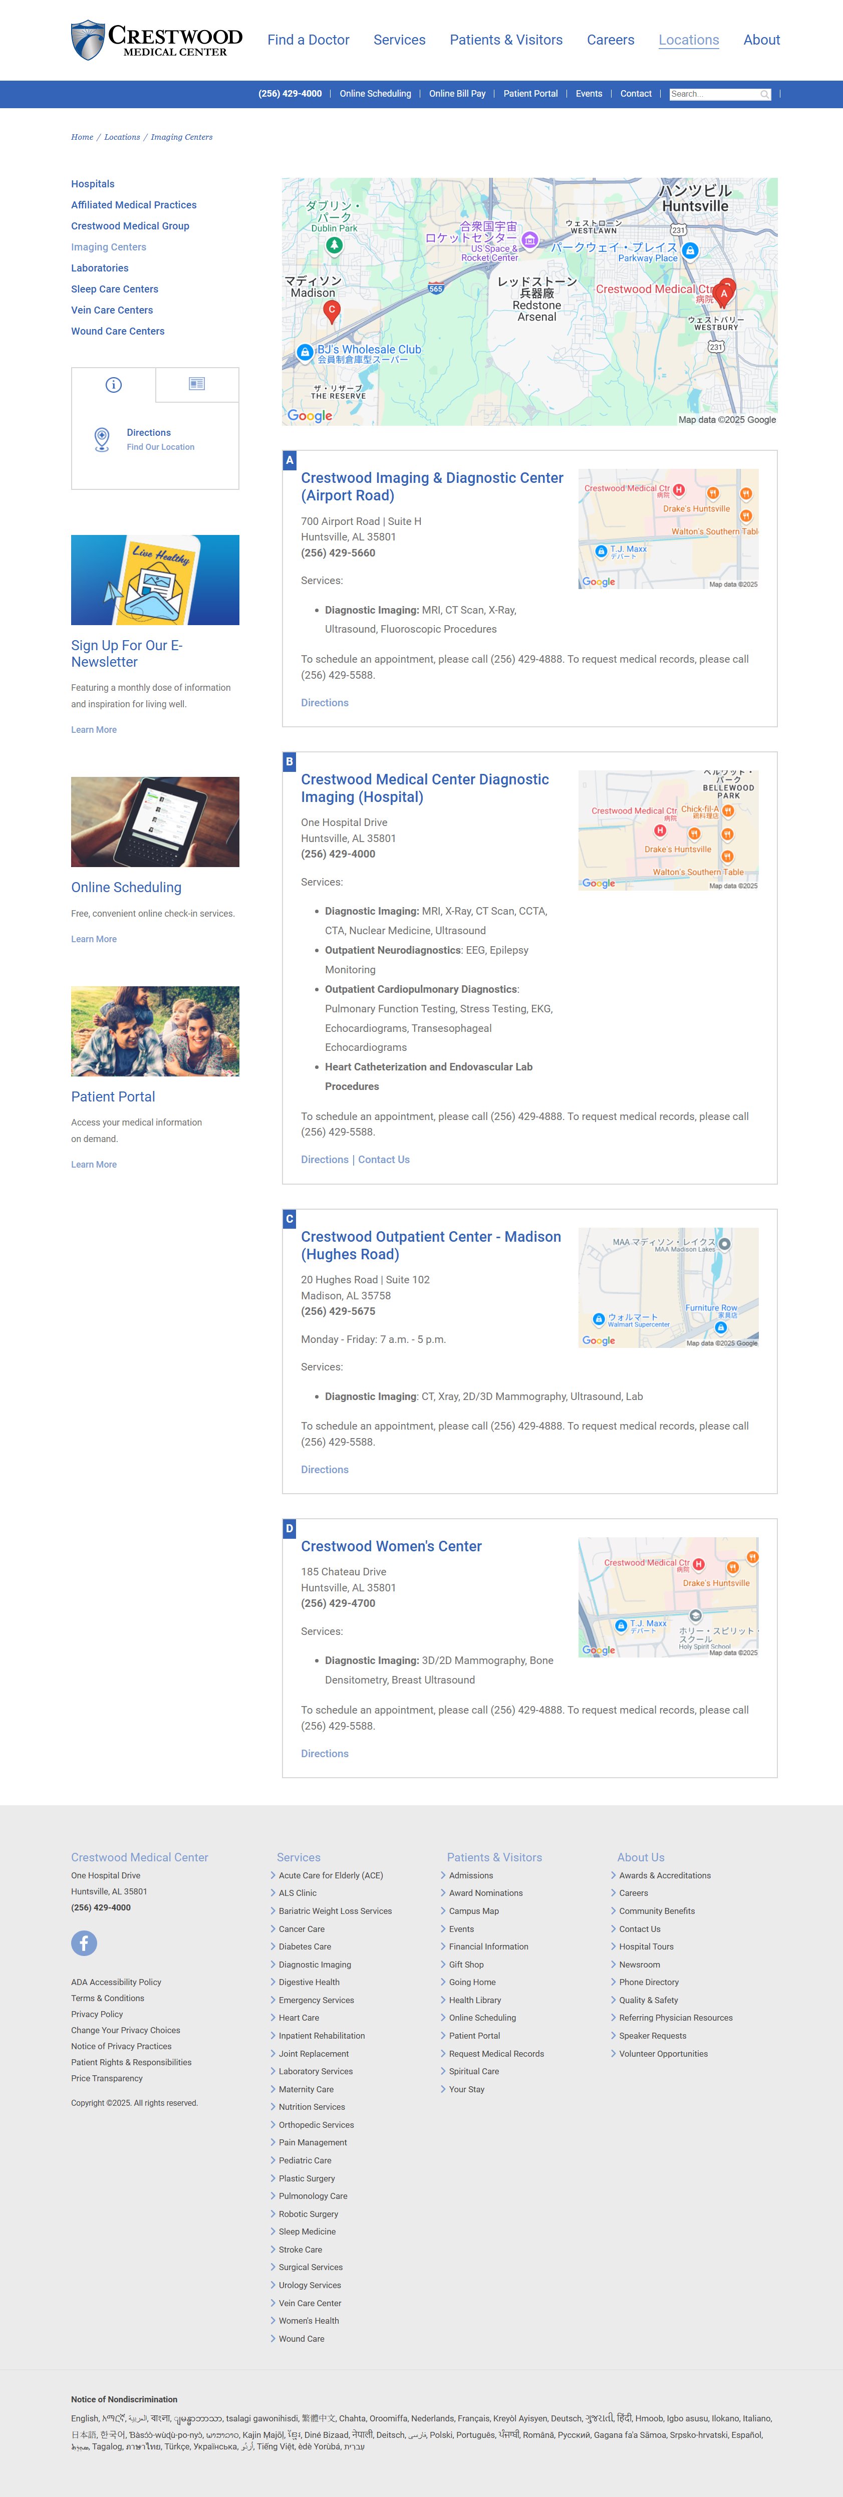The width and height of the screenshot is (843, 2497).
Task: Open the info tab icon in sidebar widget
Action: pos(113,385)
